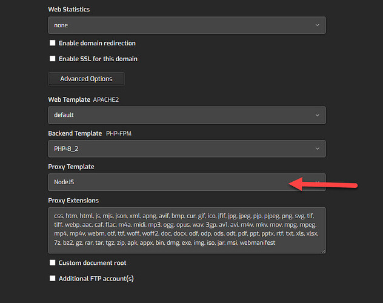Check the Custom document root box
The width and height of the screenshot is (383, 303).
pos(53,263)
